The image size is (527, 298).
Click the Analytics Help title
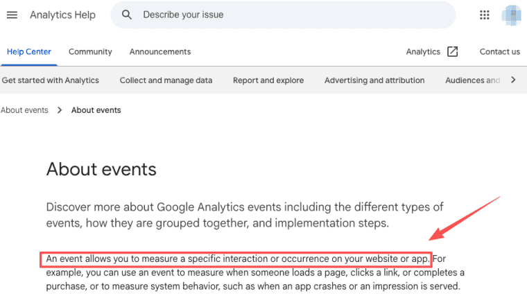62,15
